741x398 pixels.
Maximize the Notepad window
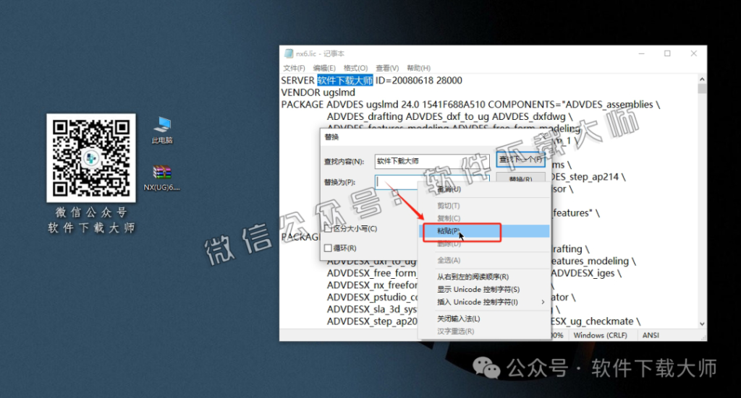667,53
